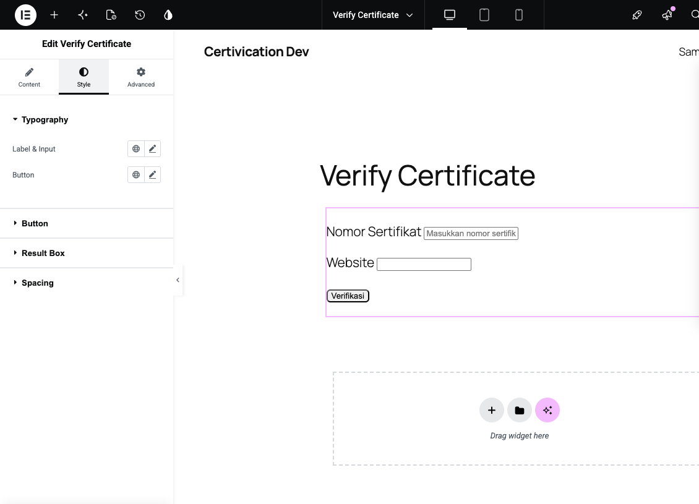
Task: Click the Add Element plus icon
Action: [54, 15]
